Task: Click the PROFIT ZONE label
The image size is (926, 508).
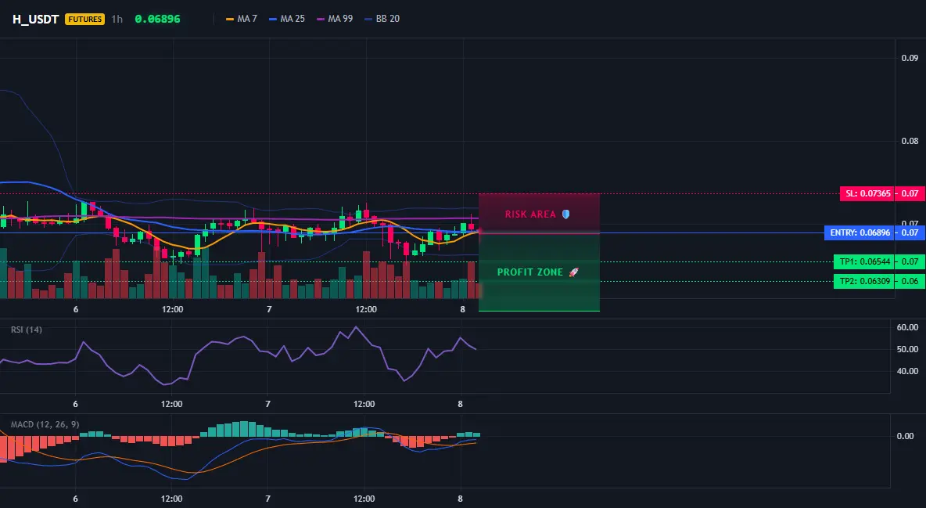Action: pyautogui.click(x=530, y=272)
